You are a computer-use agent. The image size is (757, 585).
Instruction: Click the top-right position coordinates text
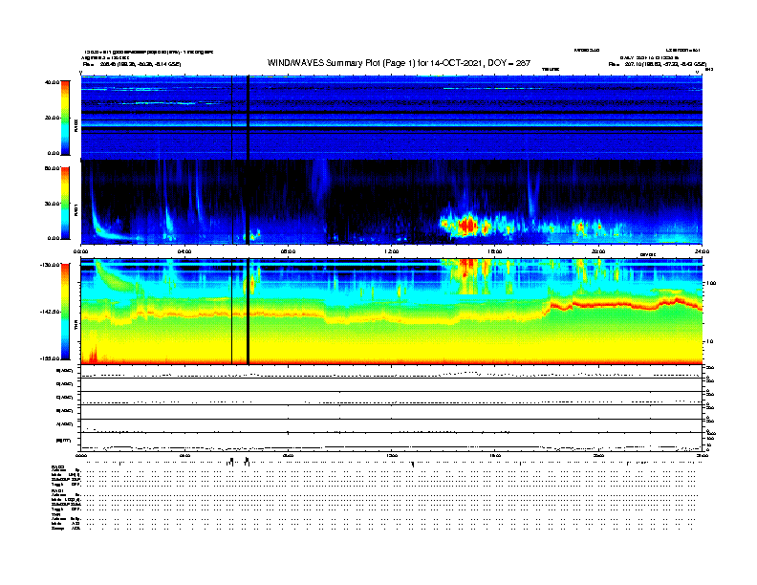coord(658,64)
